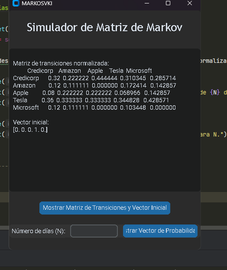Click the vector value '[0. 0. 0. 1. 0.]'
This screenshot has height=270, width=227.
(30, 130)
